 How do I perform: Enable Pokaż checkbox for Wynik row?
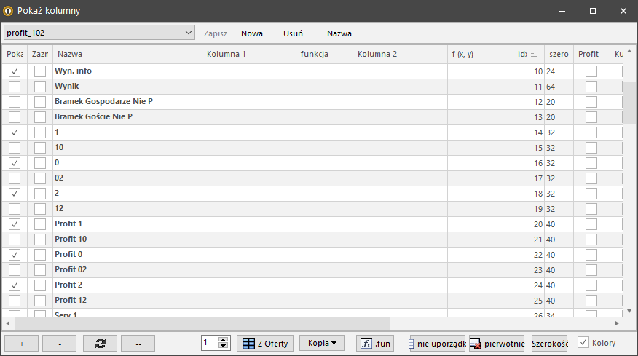(15, 87)
